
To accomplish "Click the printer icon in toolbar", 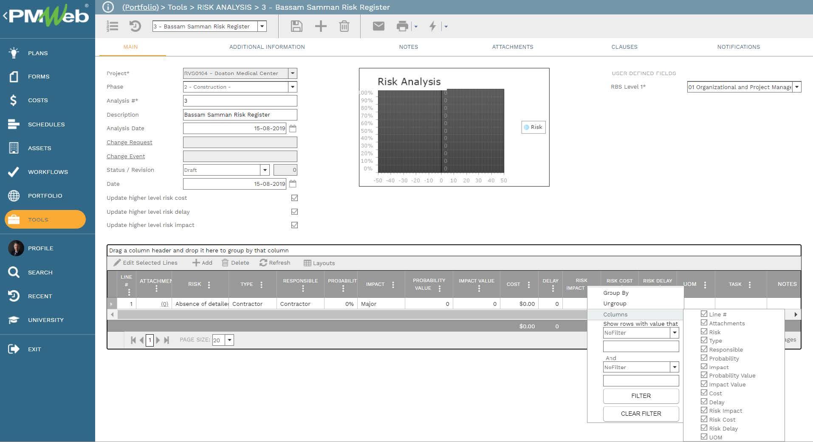I will (402, 26).
